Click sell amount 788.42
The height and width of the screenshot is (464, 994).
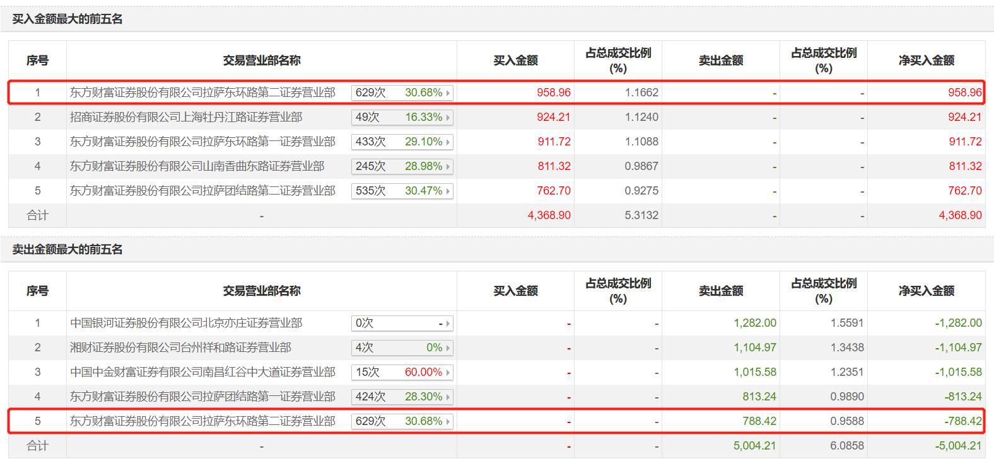(759, 421)
